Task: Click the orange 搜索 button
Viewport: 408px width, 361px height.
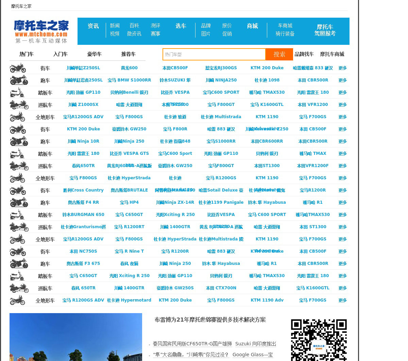Action: click(279, 54)
